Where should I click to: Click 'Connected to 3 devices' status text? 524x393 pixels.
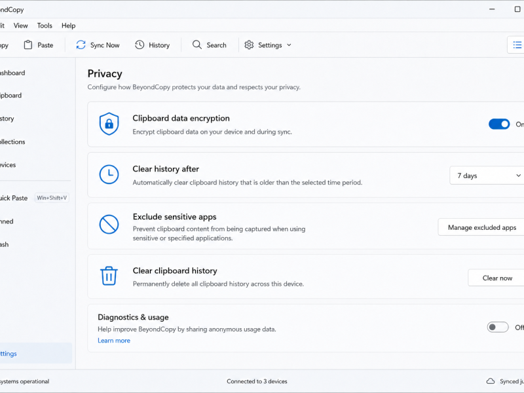(x=257, y=381)
